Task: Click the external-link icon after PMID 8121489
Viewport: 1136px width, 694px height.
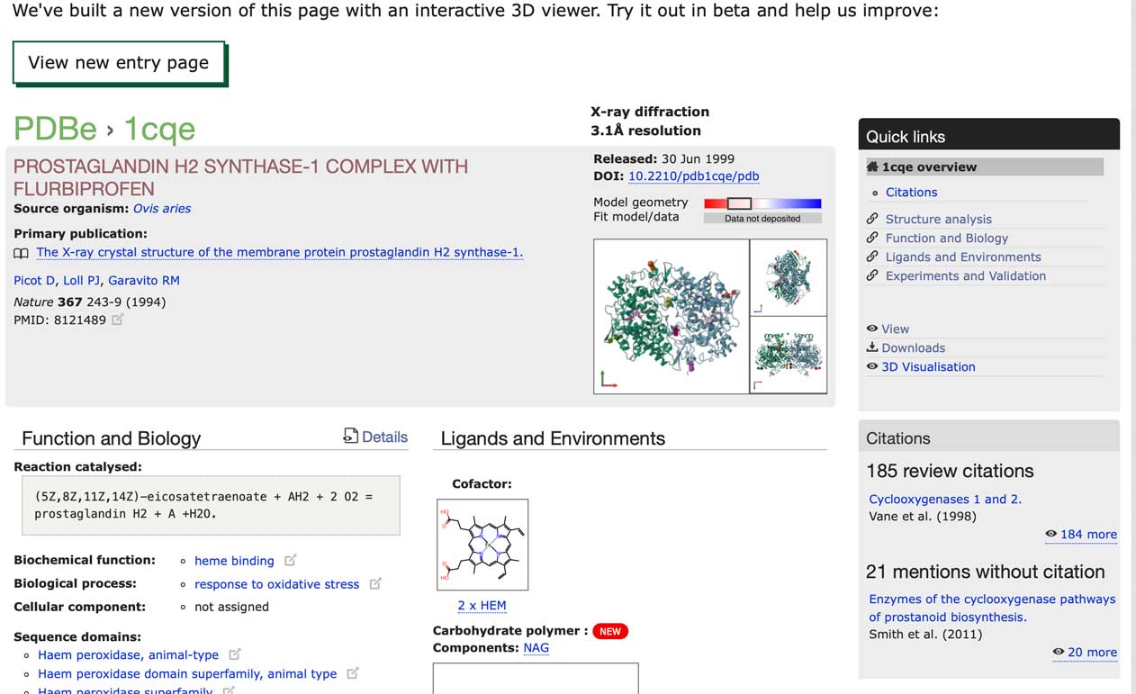Action: pos(118,320)
